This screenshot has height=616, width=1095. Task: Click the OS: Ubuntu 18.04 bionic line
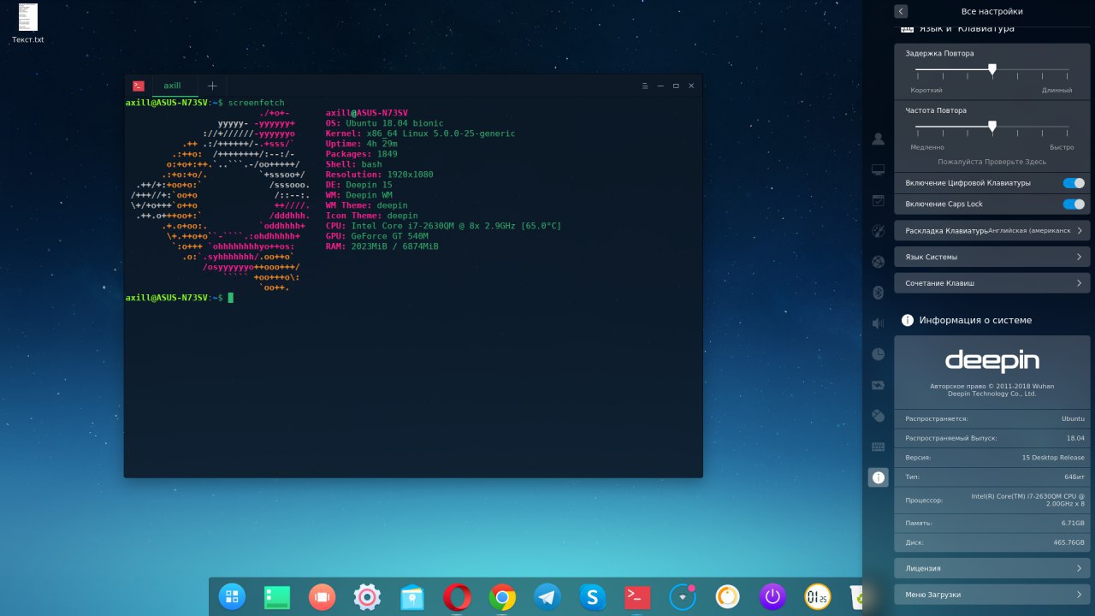(x=385, y=123)
